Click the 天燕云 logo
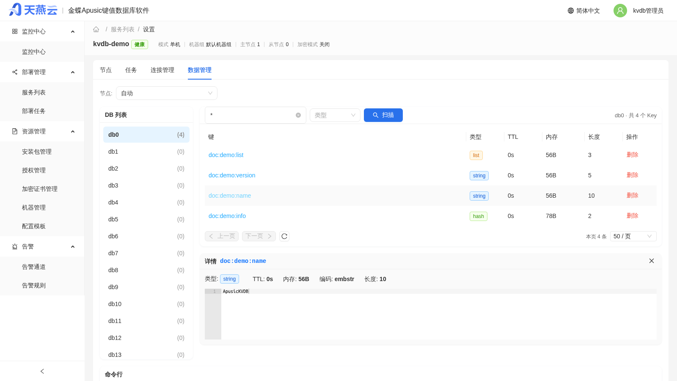 pyautogui.click(x=33, y=10)
